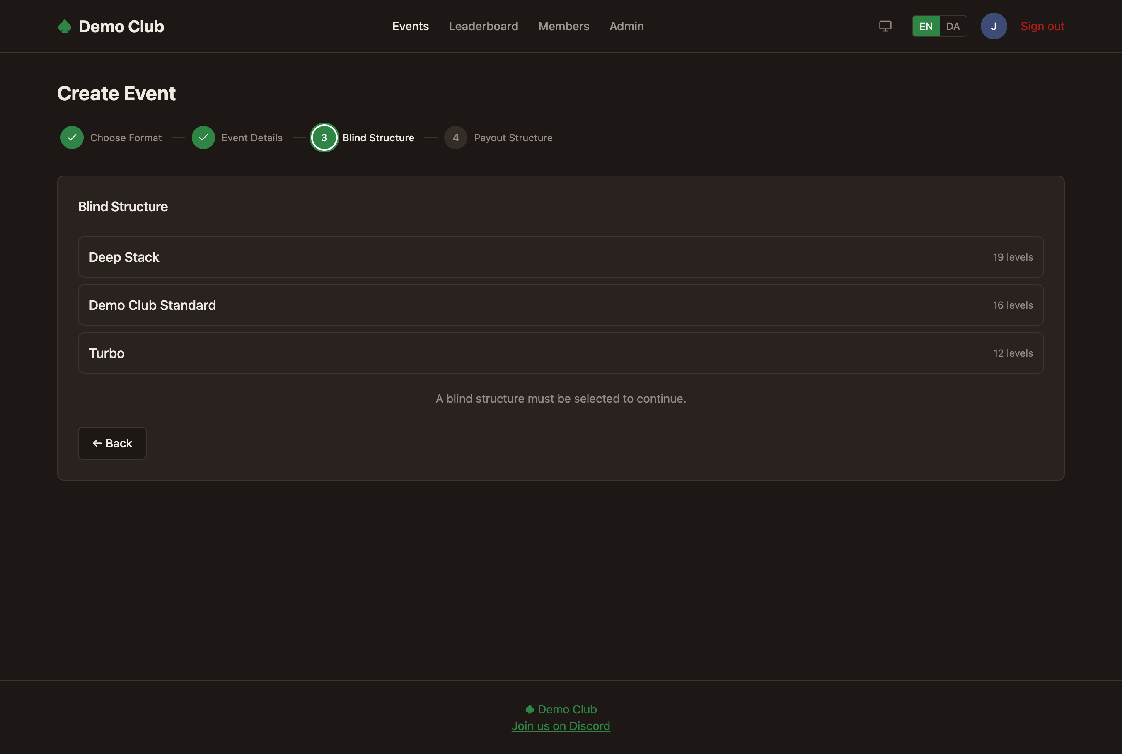Open the Admin menu item

[x=626, y=26]
